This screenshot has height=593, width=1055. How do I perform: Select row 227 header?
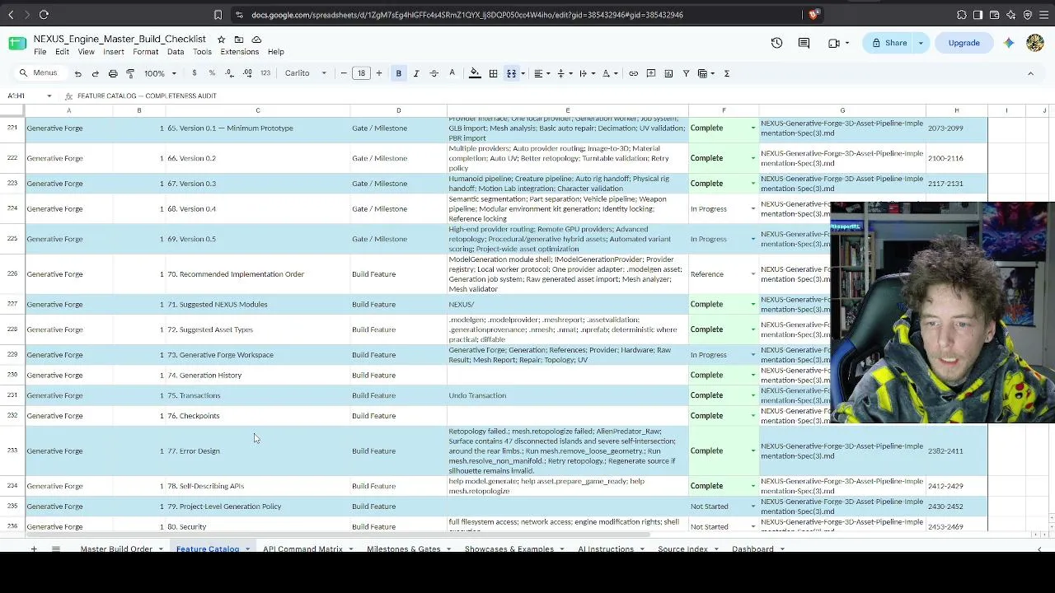(x=12, y=304)
